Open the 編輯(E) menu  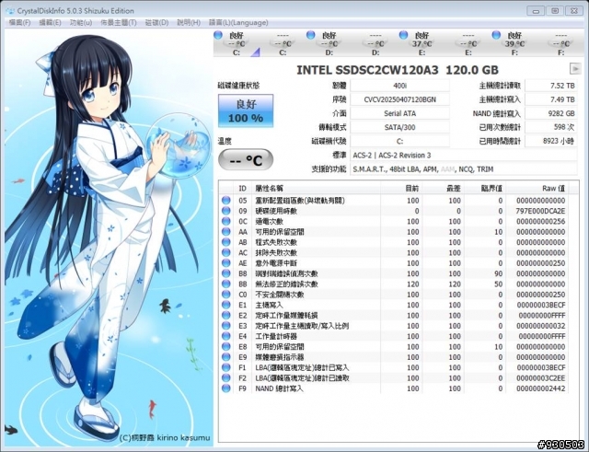50,22
